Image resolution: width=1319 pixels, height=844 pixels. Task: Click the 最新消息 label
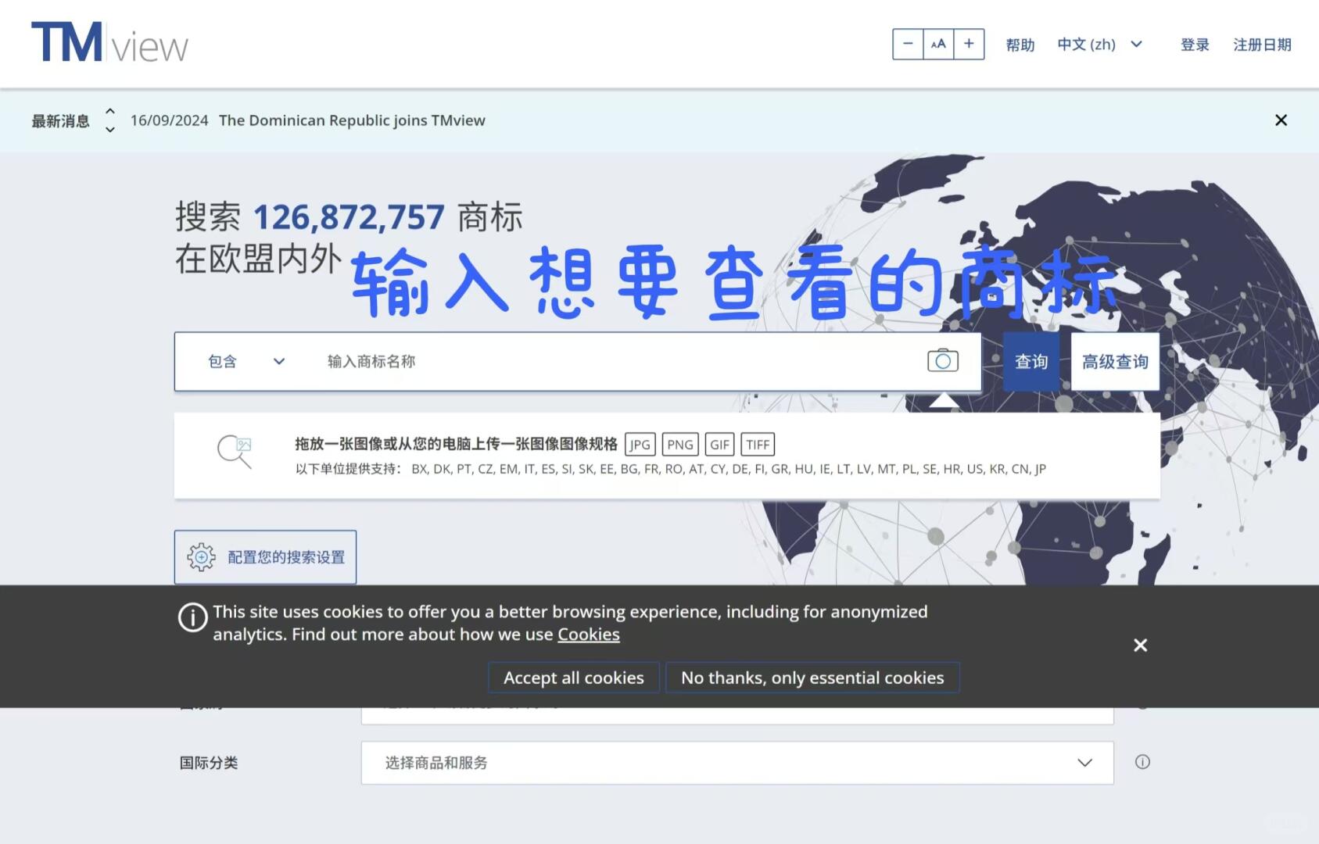[60, 121]
